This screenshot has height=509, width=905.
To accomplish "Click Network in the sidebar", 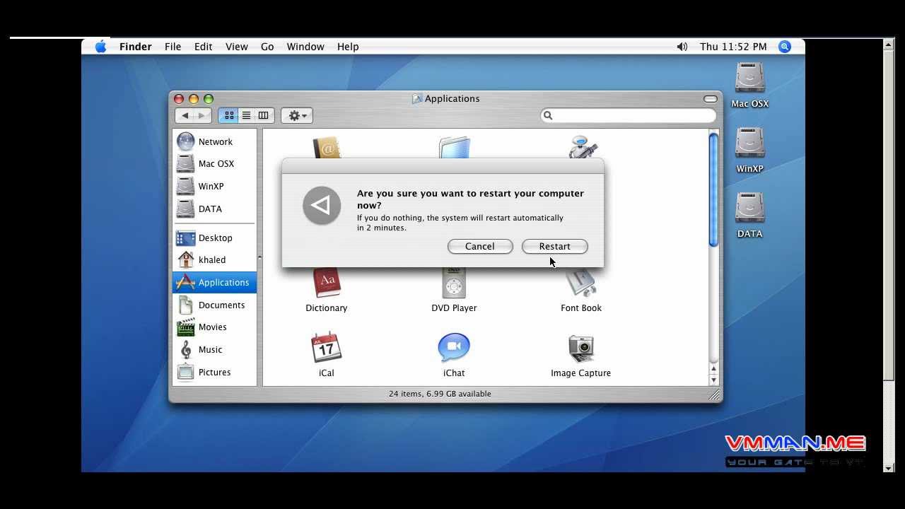I will (x=214, y=141).
